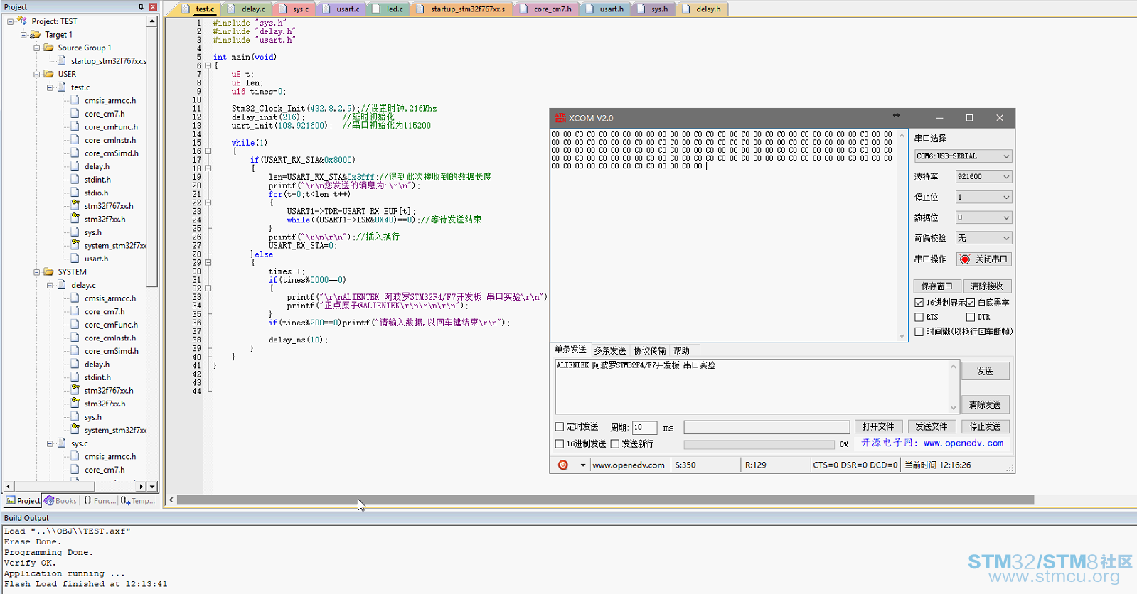Screen dimensions: 1137x594
Task: Open the COM6: USB-SERIAL port dropdown
Action: 963,156
